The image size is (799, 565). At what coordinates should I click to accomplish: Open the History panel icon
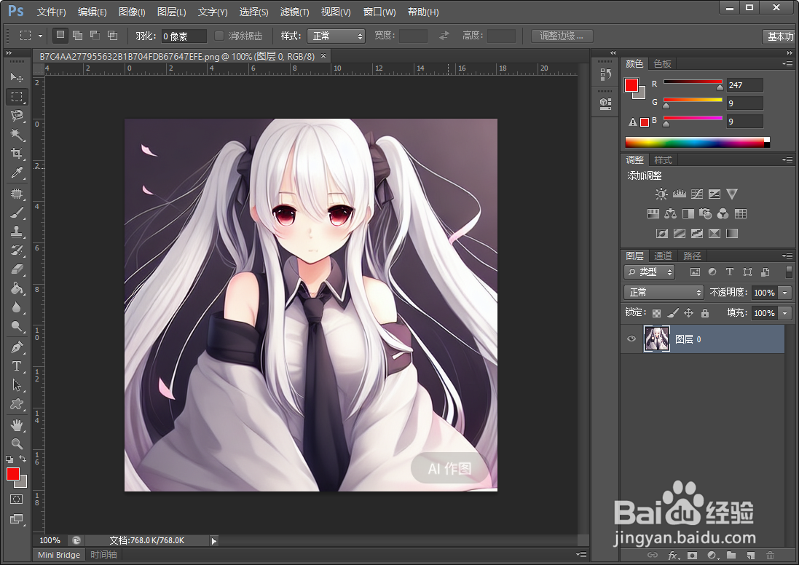pos(605,74)
